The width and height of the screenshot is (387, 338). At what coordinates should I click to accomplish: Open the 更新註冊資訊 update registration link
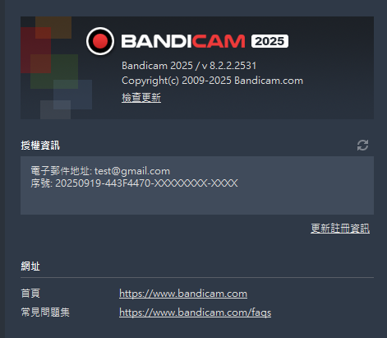340,229
